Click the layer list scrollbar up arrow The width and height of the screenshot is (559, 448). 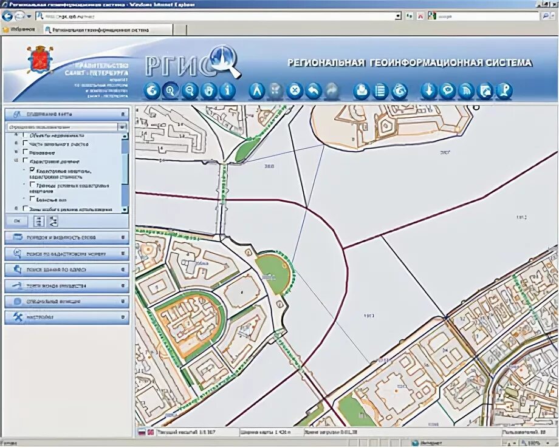(125, 136)
